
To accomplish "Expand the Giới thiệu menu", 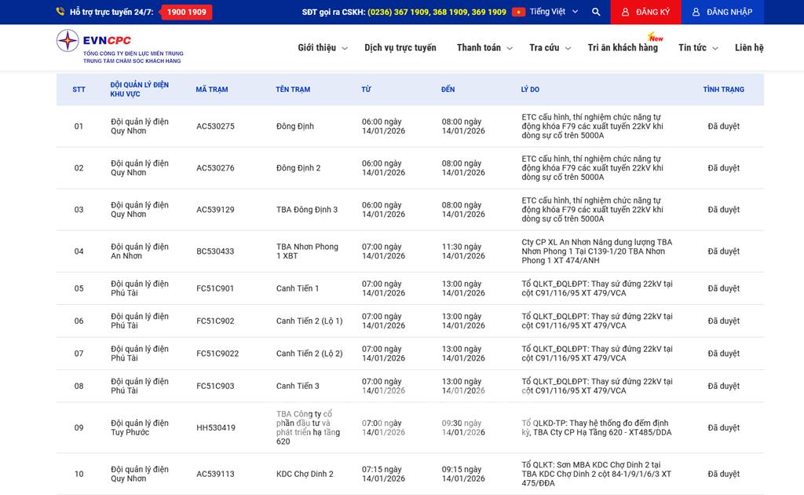I will point(322,48).
